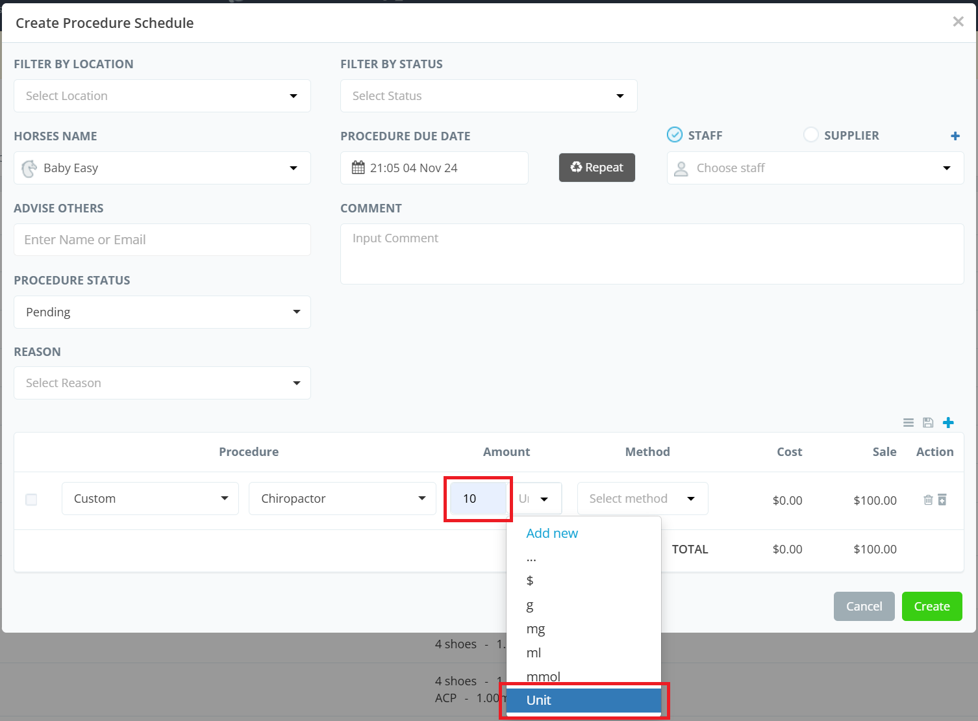Click the Repeat button
Screen dimensions: 978x721
click(x=597, y=168)
